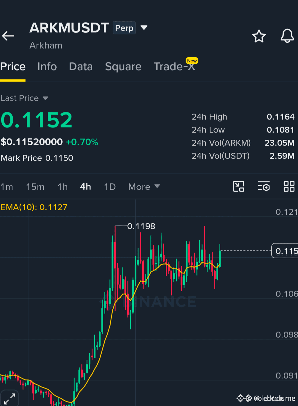This screenshot has width=298, height=406.
Task: Tap the 0.106 price axis label
Action: pos(286,294)
